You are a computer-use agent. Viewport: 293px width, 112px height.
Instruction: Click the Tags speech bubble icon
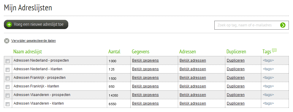(274, 50)
